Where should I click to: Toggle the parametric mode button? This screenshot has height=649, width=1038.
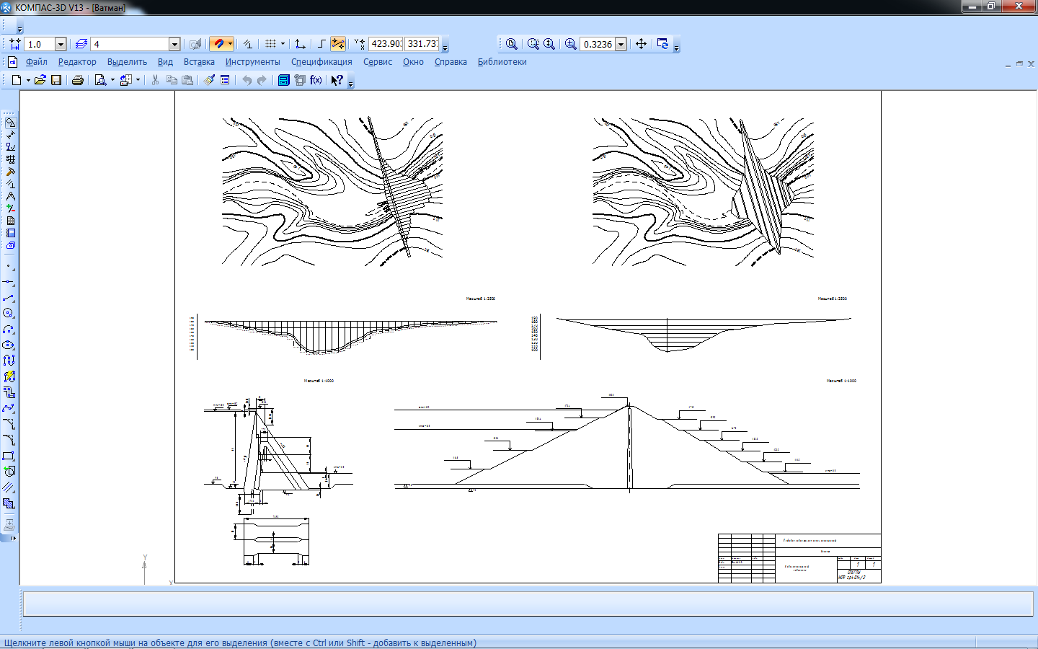247,44
